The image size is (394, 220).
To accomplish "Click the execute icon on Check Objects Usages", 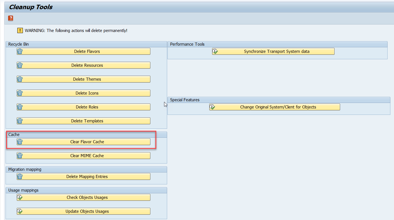I will tap(20, 197).
